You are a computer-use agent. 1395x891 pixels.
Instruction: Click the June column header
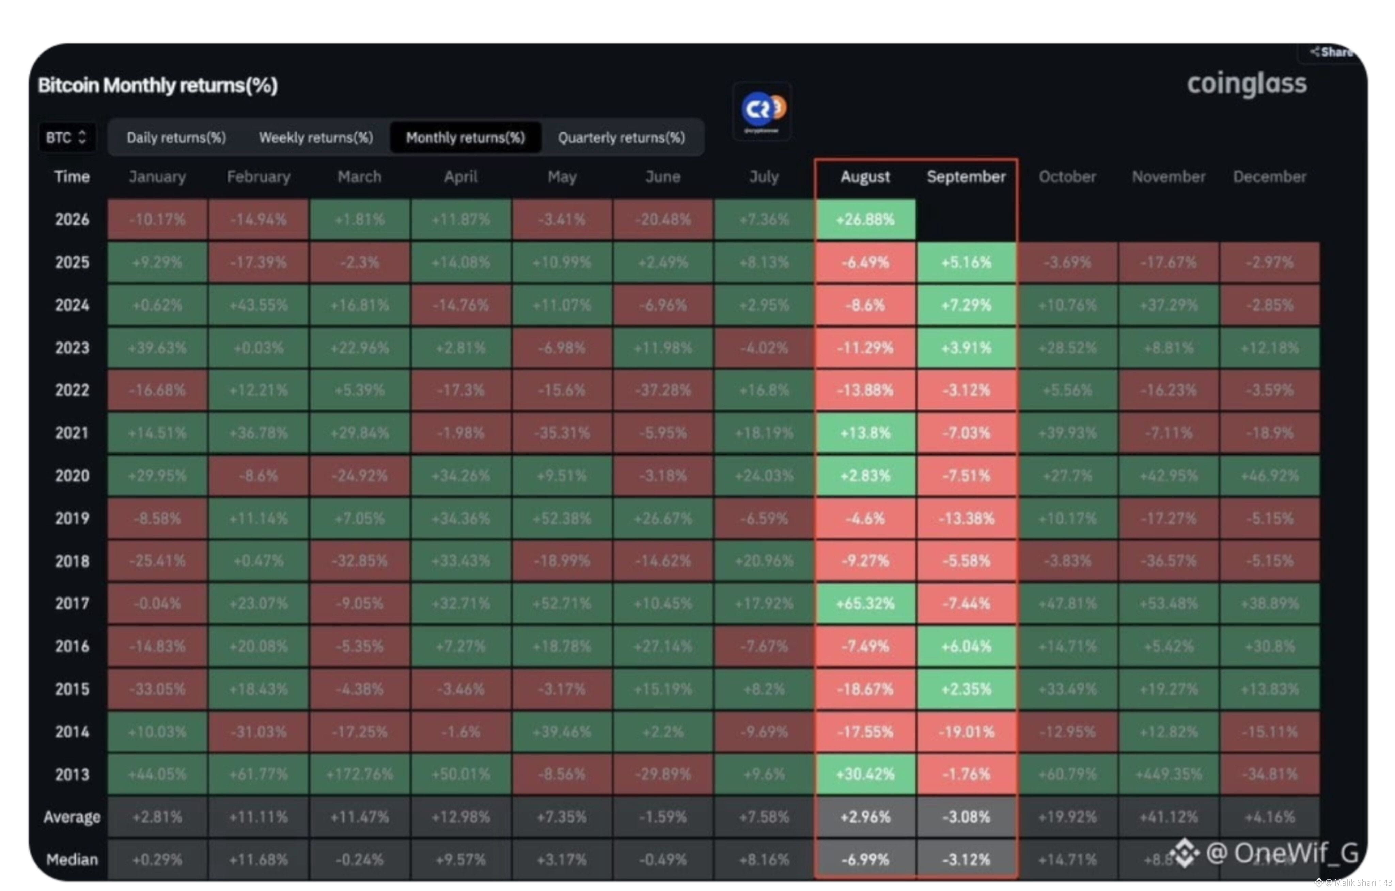click(663, 177)
